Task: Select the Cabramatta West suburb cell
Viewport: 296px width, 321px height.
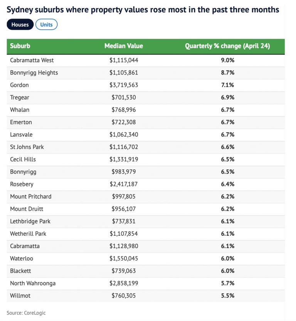Action: pyautogui.click(x=32, y=60)
